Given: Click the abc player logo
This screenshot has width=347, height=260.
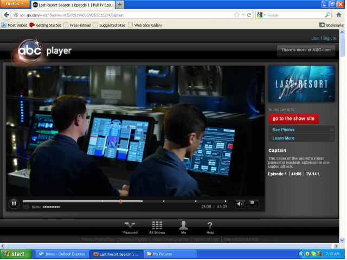Looking at the screenshot, I should click(x=44, y=52).
